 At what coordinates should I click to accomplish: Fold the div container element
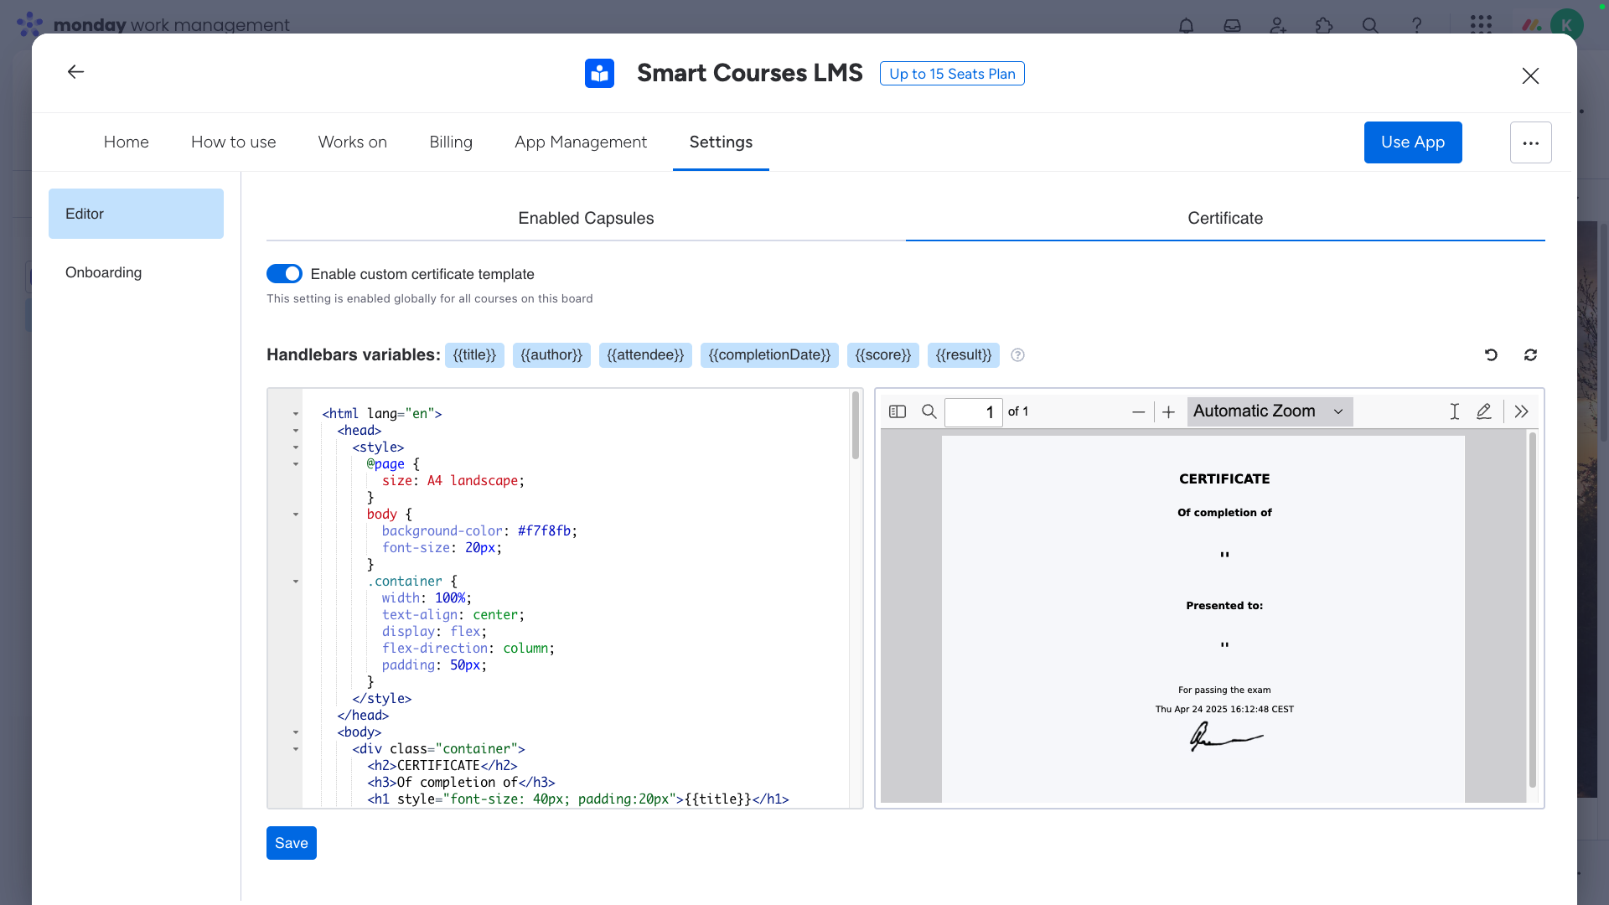coord(296,749)
